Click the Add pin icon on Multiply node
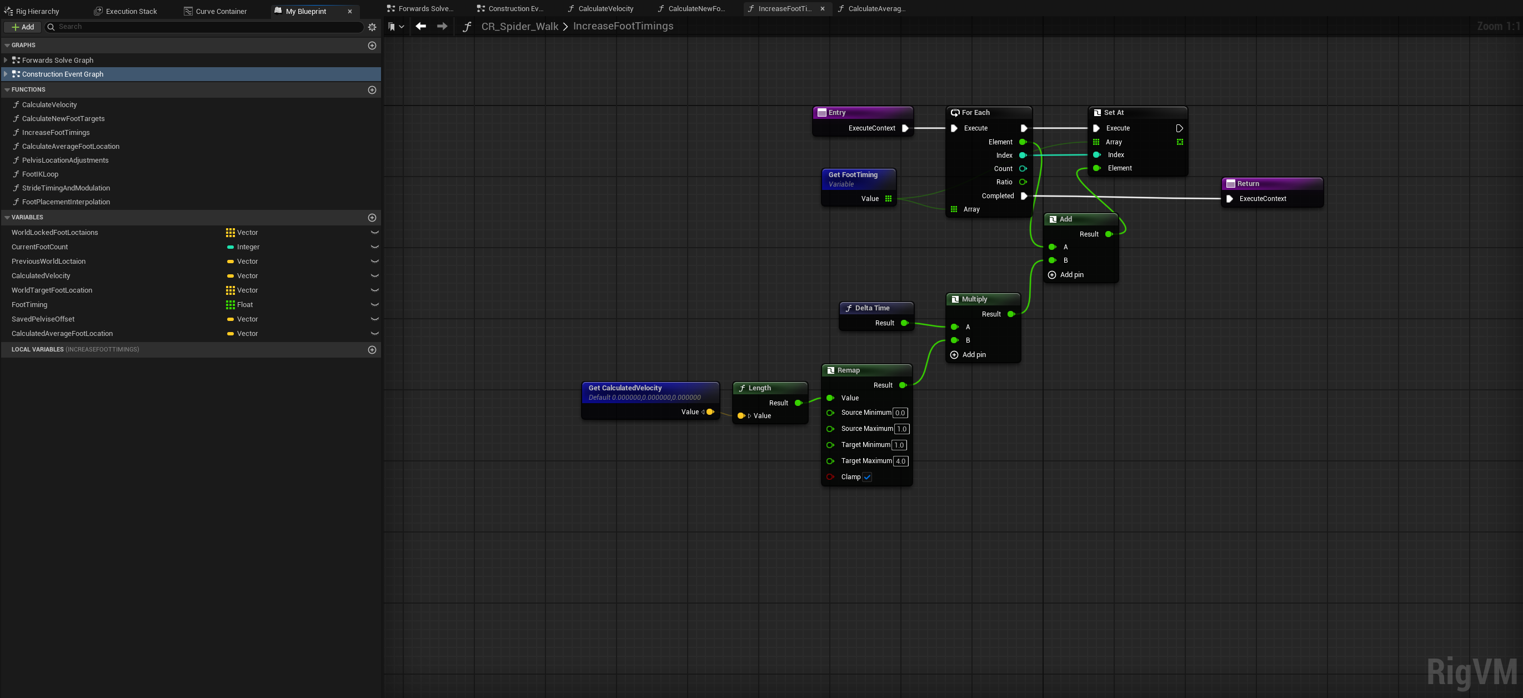Viewport: 1523px width, 698px height. tap(954, 355)
